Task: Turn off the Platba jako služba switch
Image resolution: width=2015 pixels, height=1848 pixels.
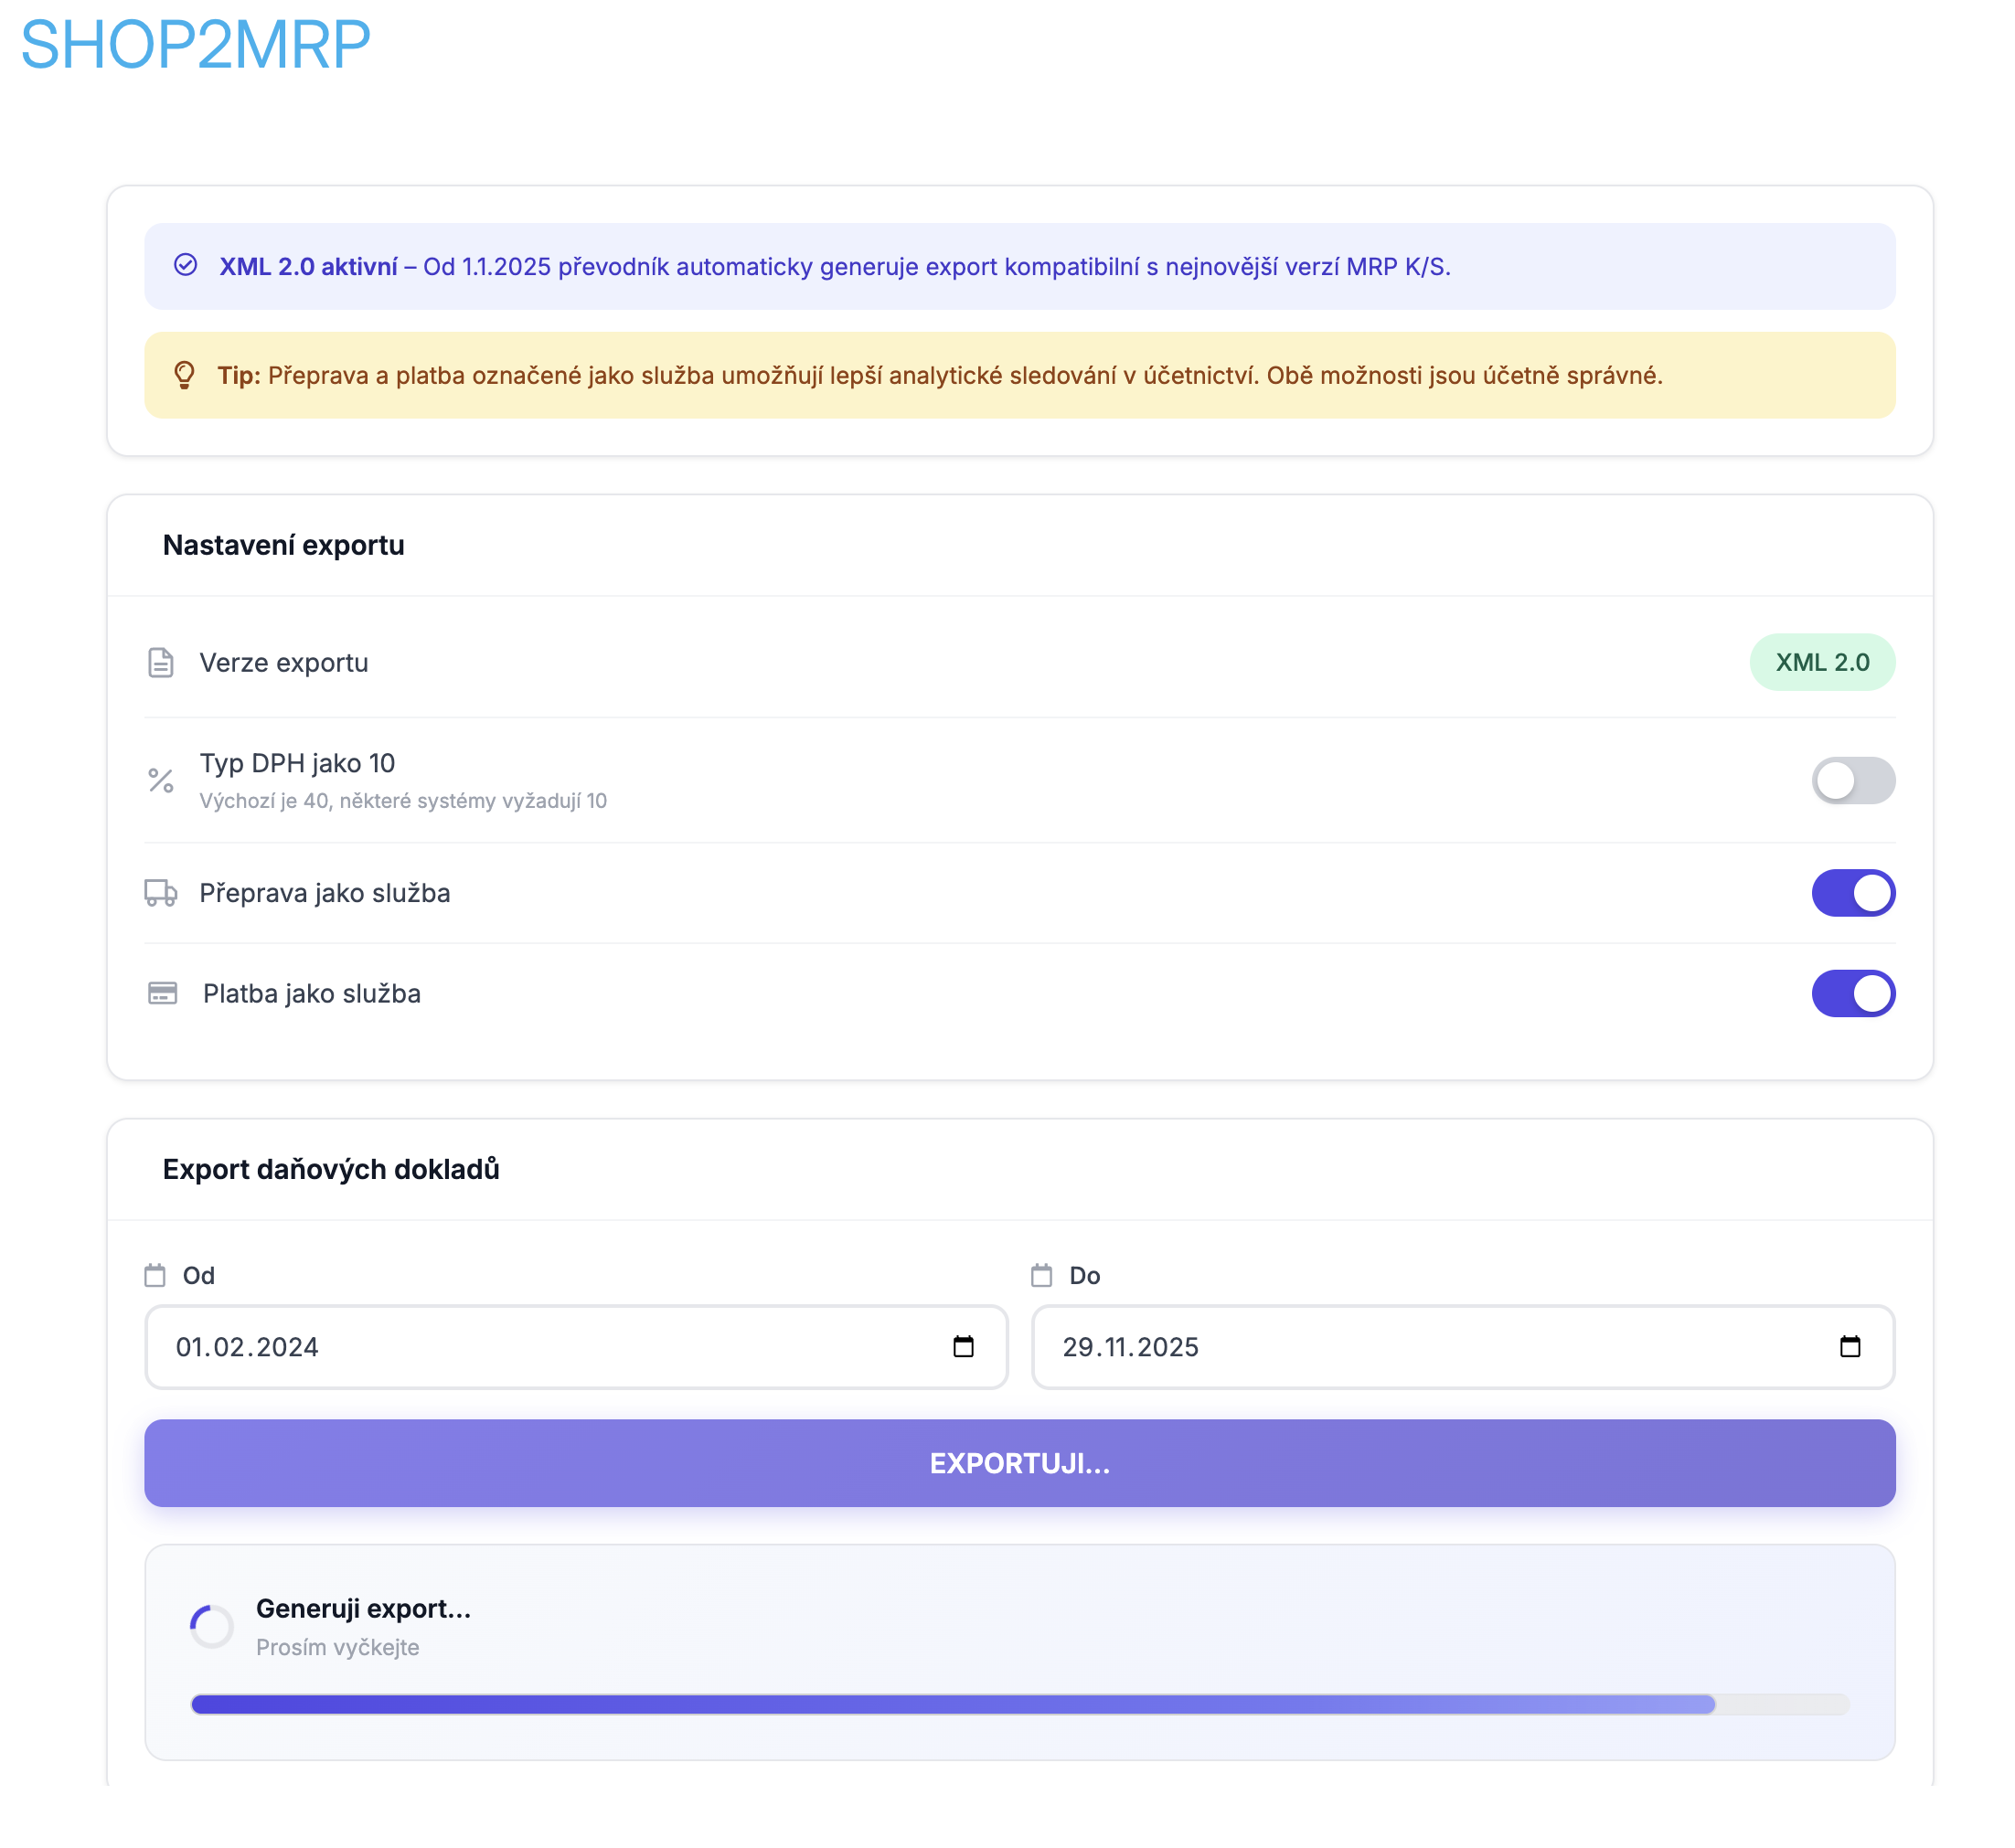Action: 1852,993
